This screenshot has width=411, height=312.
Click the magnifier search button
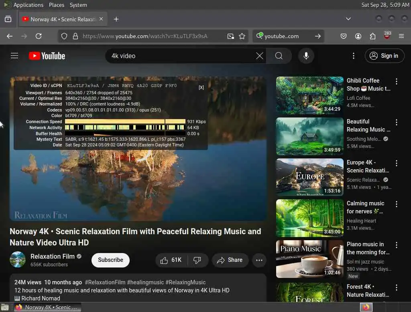(x=279, y=56)
